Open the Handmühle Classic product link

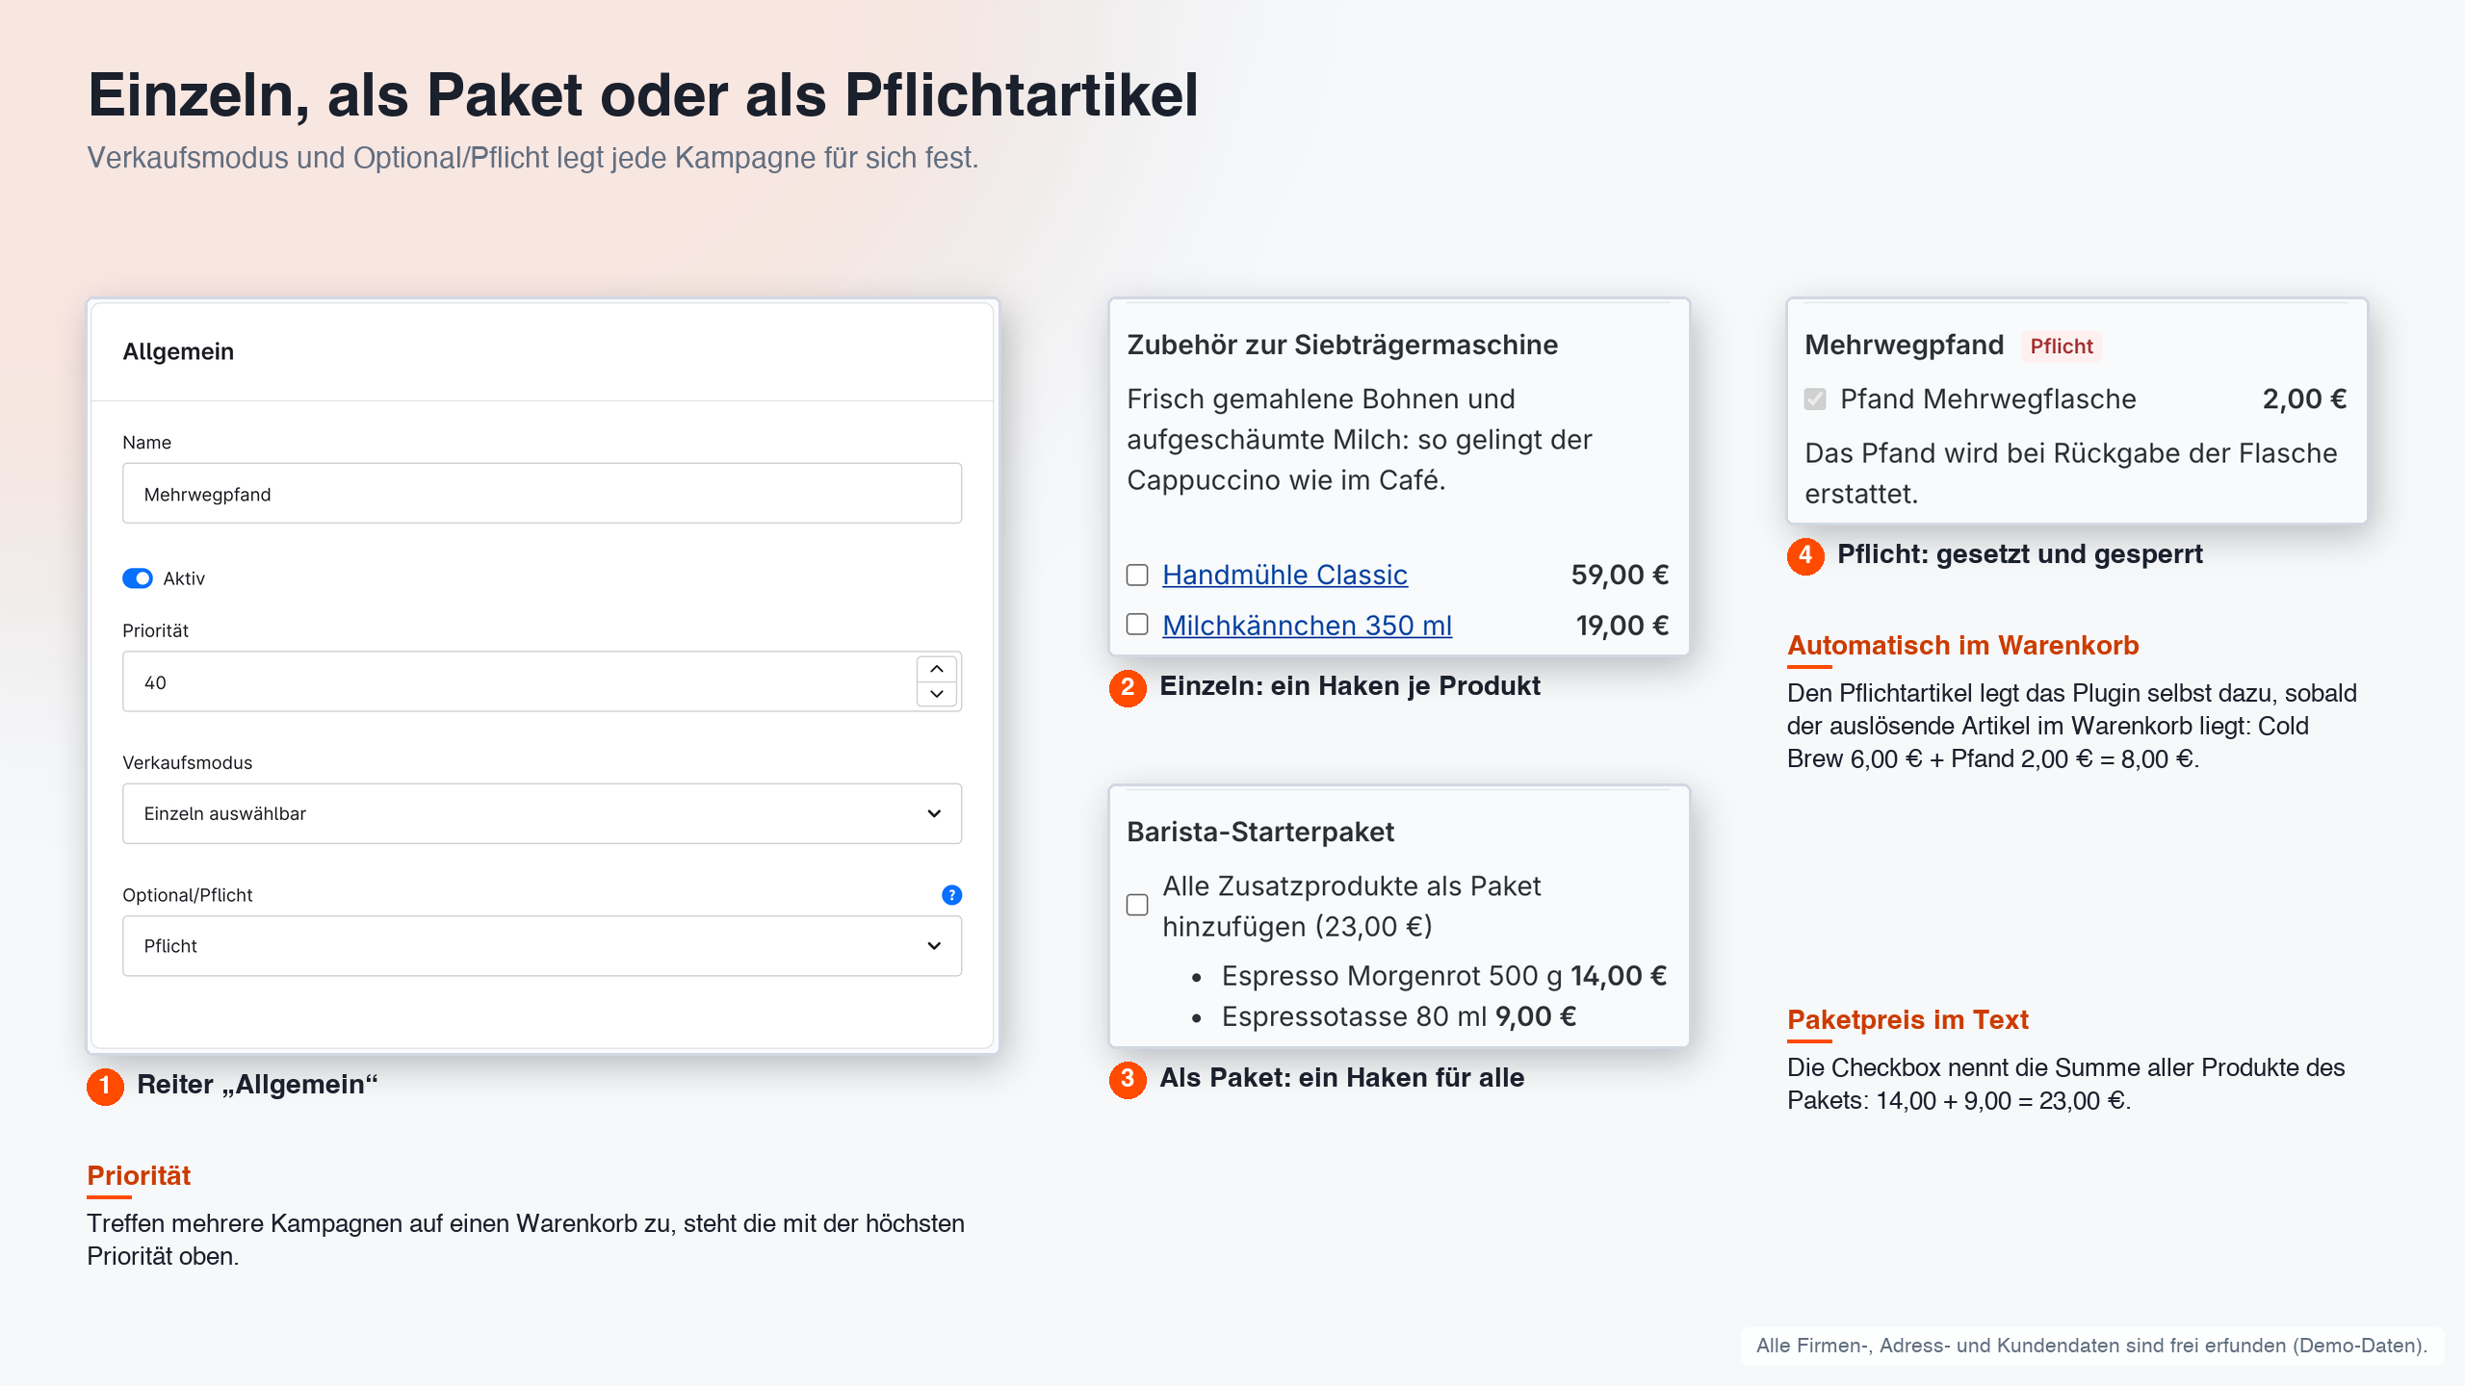click(x=1284, y=575)
